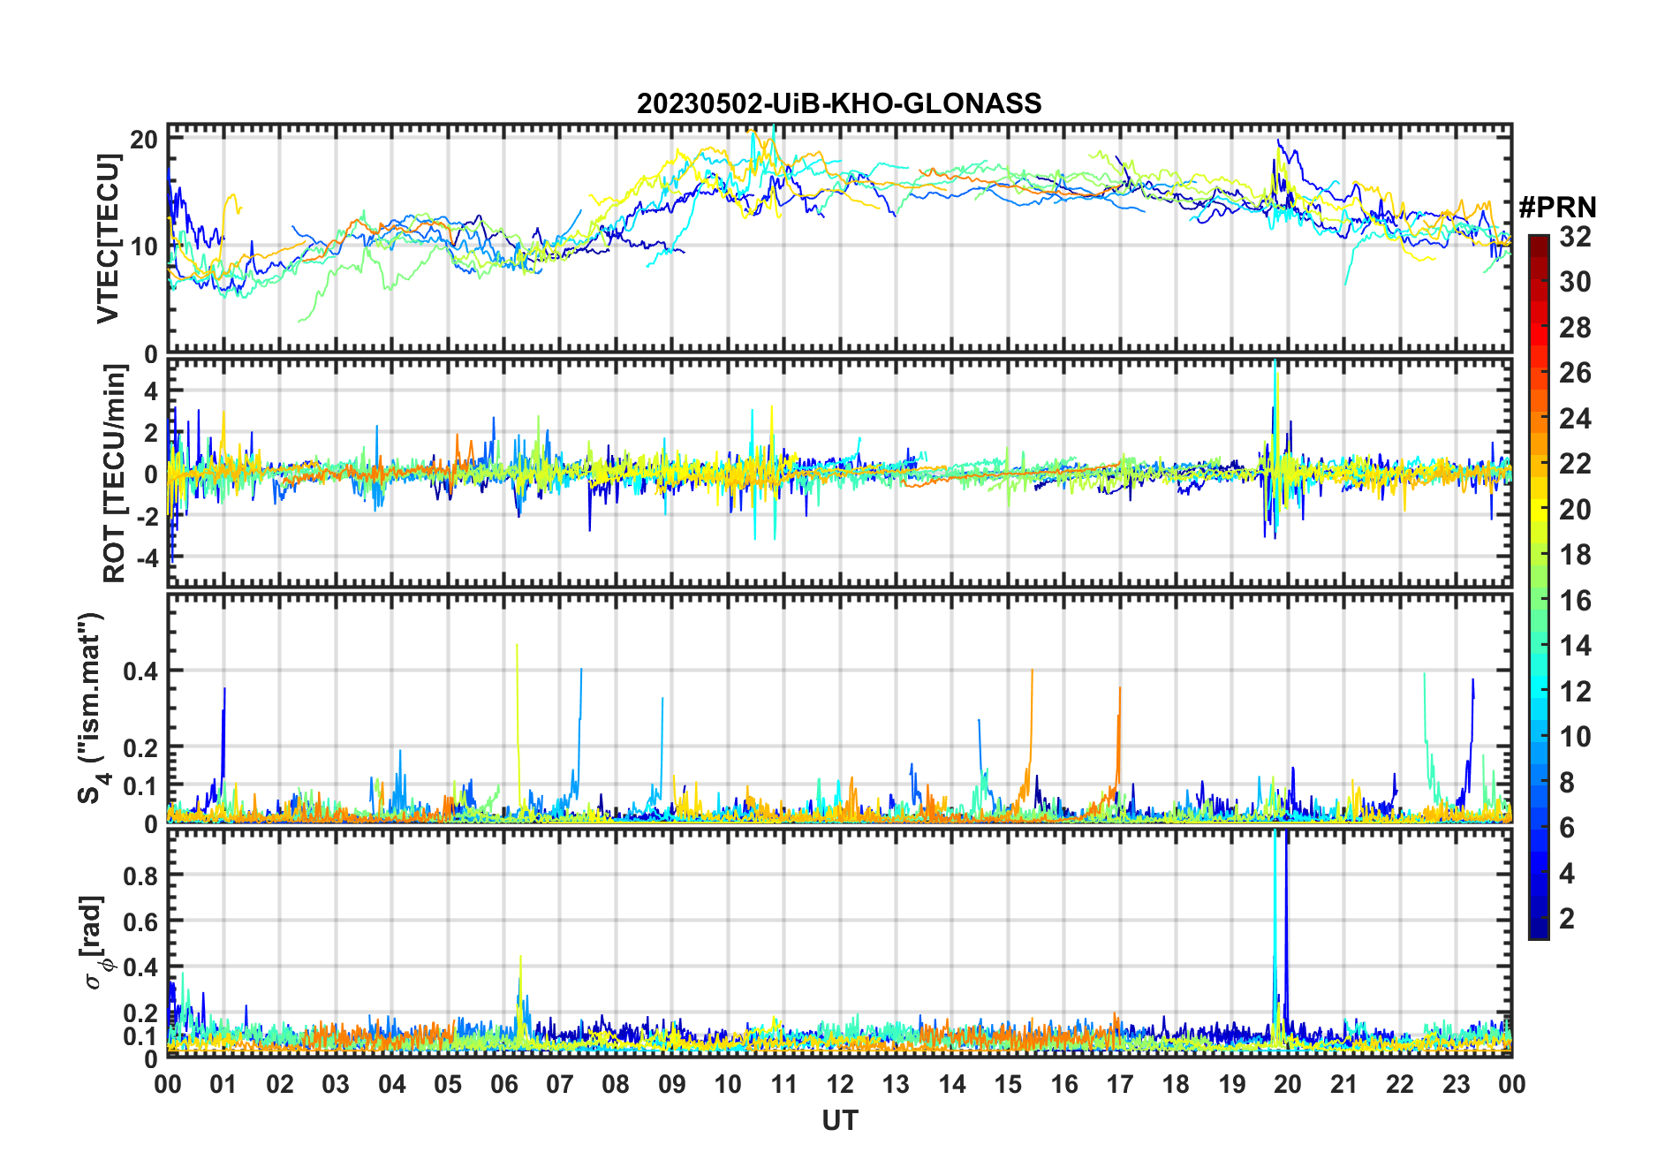Select the VTEC[TECU] y-axis label

tap(108, 239)
